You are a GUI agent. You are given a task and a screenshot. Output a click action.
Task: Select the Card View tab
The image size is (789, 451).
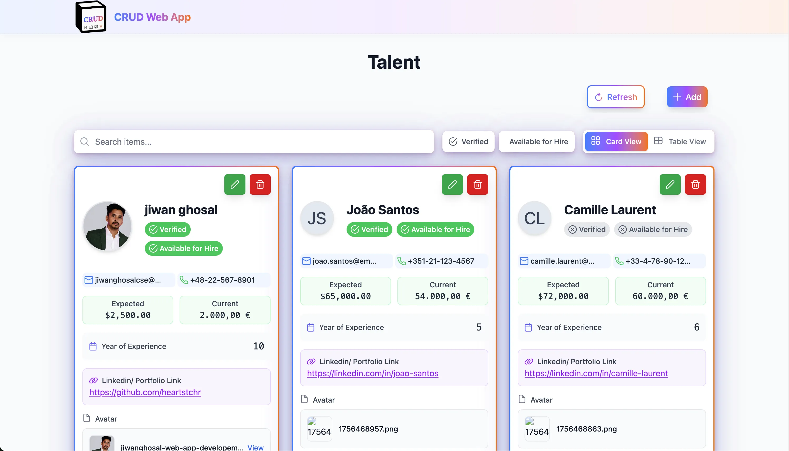pyautogui.click(x=616, y=142)
